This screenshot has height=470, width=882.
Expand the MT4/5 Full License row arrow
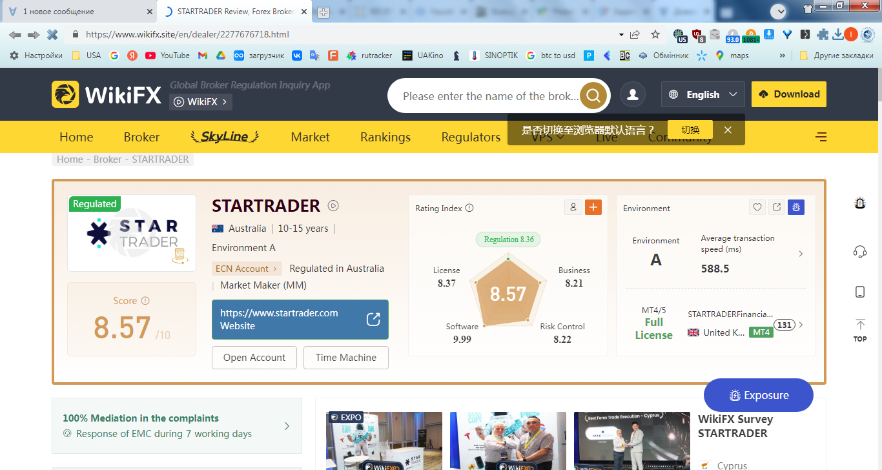coord(801,325)
